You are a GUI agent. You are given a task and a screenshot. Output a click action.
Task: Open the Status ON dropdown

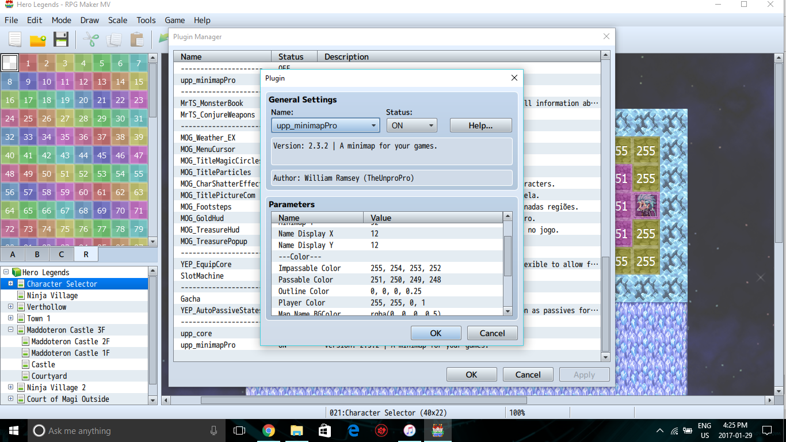(411, 125)
